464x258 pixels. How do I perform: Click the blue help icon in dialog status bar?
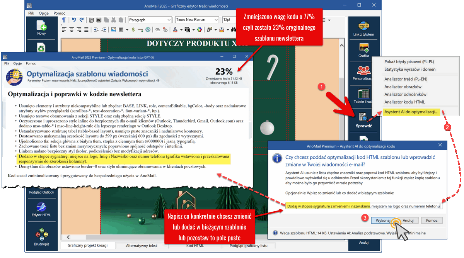click(x=275, y=233)
